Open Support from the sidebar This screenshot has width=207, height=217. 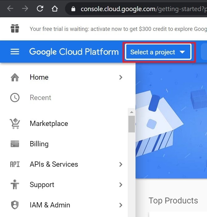(x=42, y=185)
